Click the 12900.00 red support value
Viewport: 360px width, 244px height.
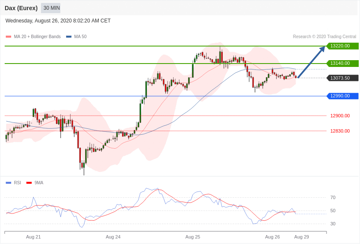[340, 116]
